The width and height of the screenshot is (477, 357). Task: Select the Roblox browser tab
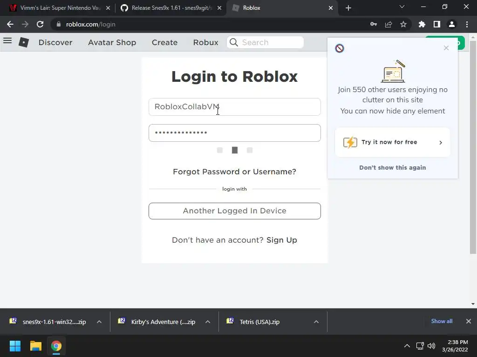point(281,8)
